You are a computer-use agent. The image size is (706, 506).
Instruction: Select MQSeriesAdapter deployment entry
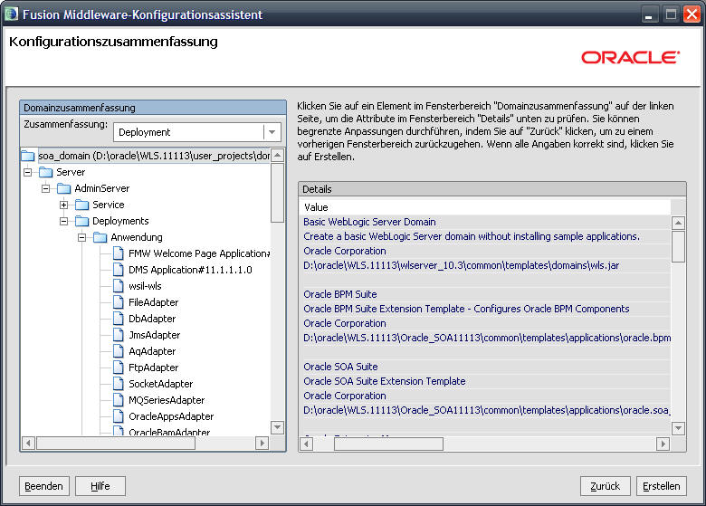167,400
